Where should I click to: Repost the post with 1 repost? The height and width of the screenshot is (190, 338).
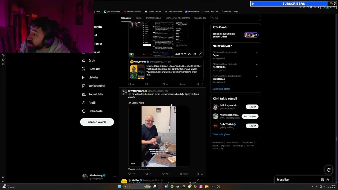(x=147, y=84)
